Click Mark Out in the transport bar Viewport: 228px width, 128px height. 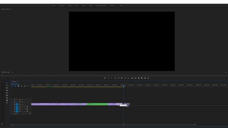click(x=112, y=78)
